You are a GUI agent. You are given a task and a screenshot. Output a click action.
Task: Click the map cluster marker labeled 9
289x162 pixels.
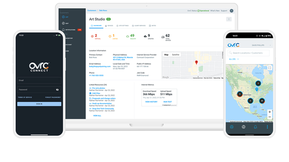tap(240, 94)
